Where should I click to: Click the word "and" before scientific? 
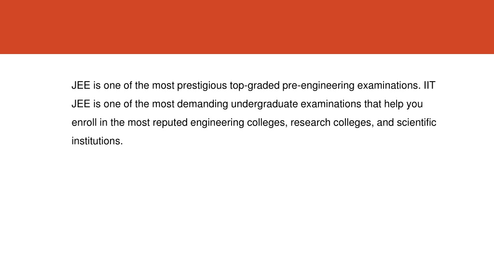[x=385, y=122]
